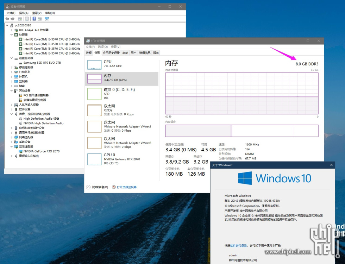
Task: Select the 系统设备 tree row label
Action: click(25, 142)
